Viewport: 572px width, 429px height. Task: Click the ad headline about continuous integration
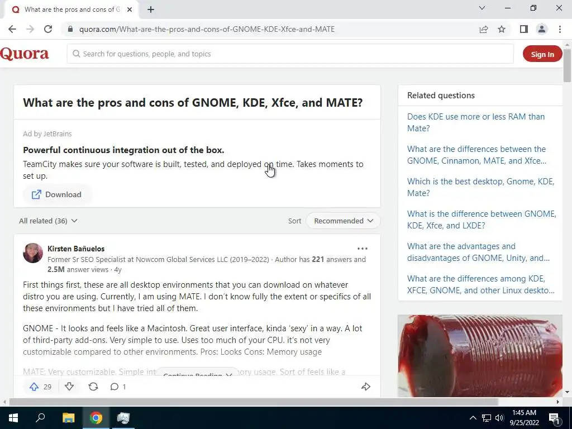[123, 150]
